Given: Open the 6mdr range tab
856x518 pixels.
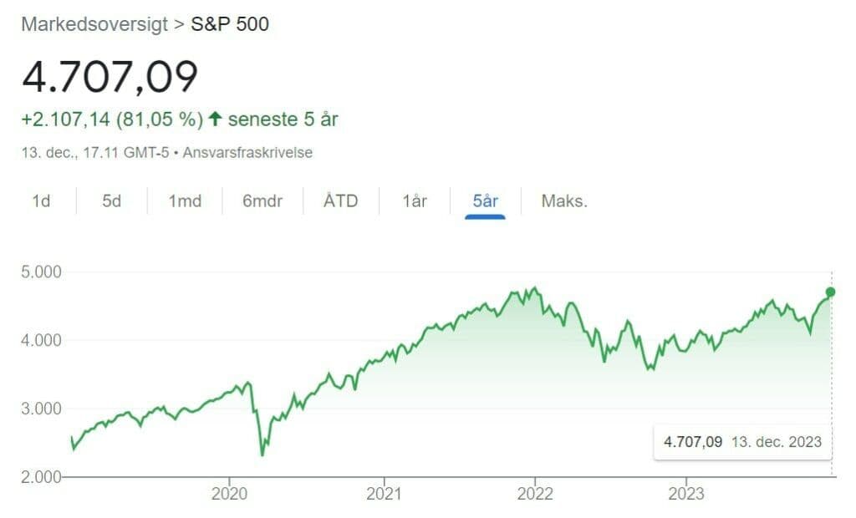Looking at the screenshot, I should 262,201.
